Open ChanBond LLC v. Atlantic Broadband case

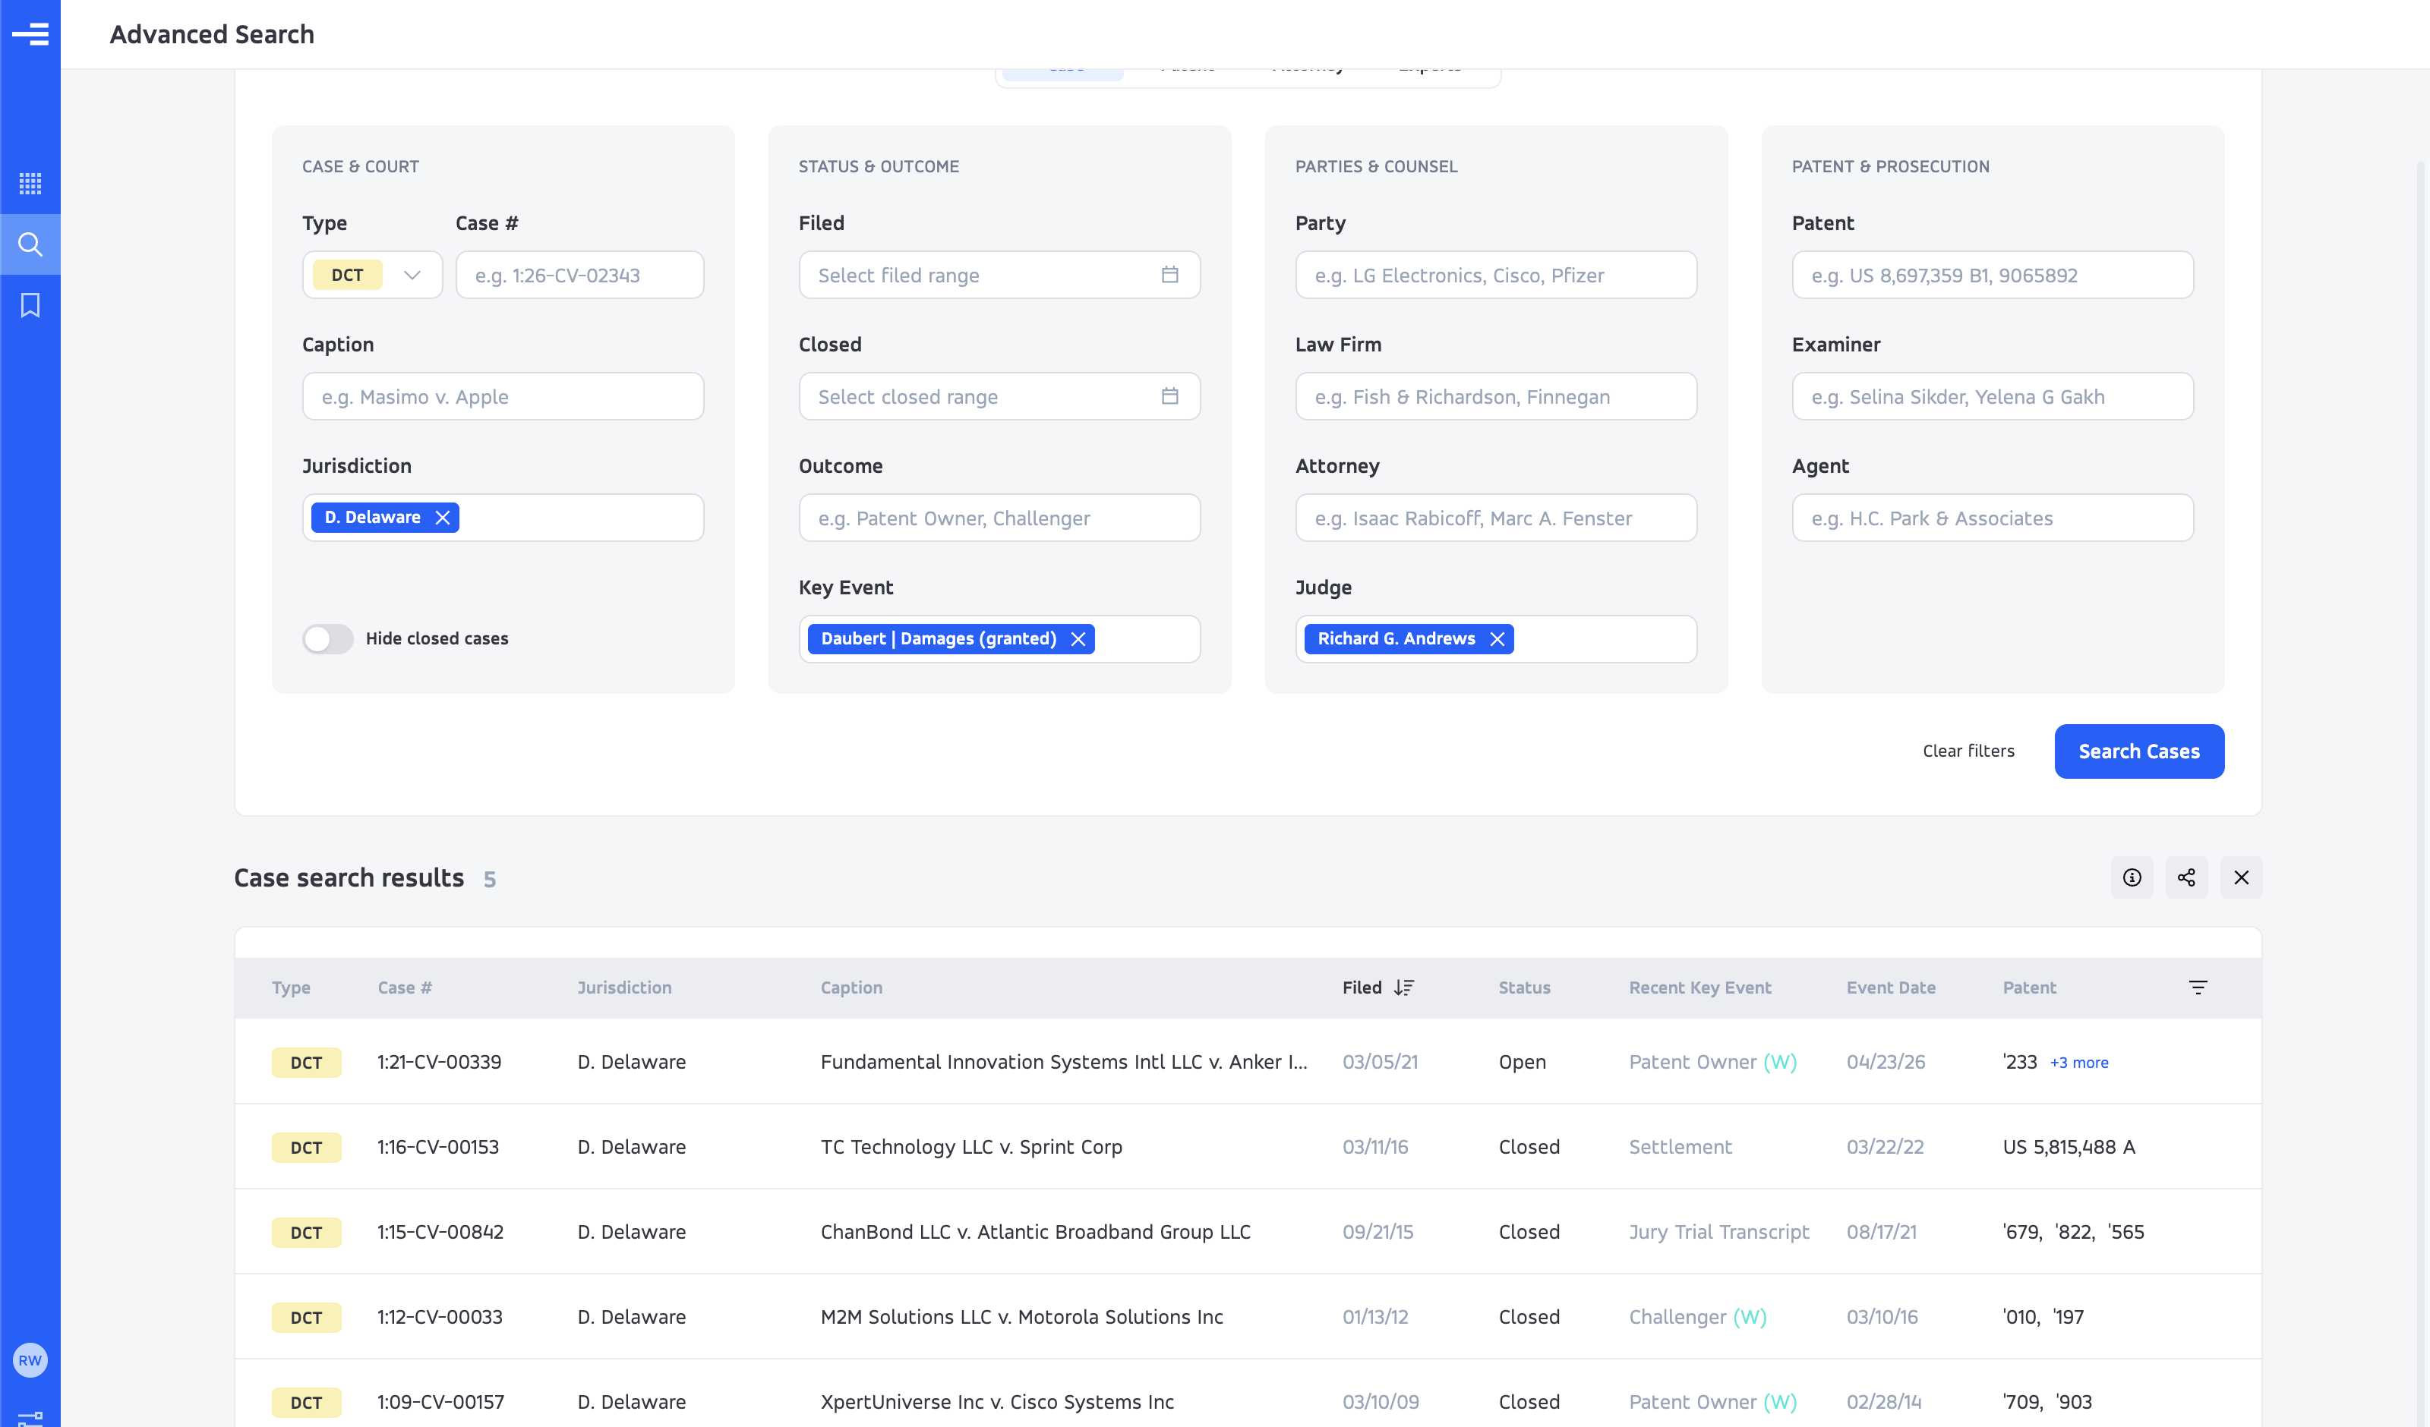[1036, 1231]
